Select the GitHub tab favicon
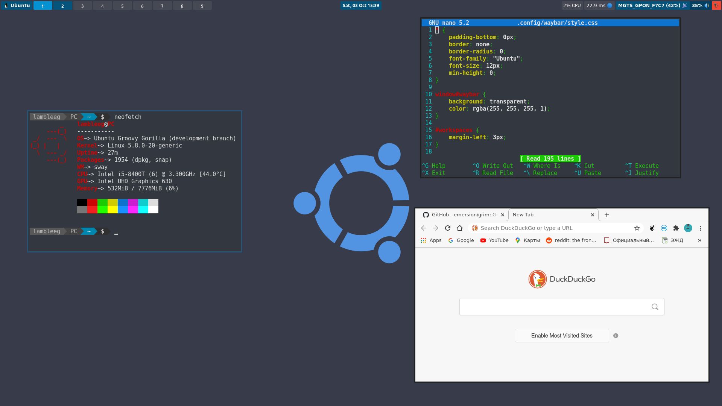Screen dimensions: 722x406 point(426,214)
